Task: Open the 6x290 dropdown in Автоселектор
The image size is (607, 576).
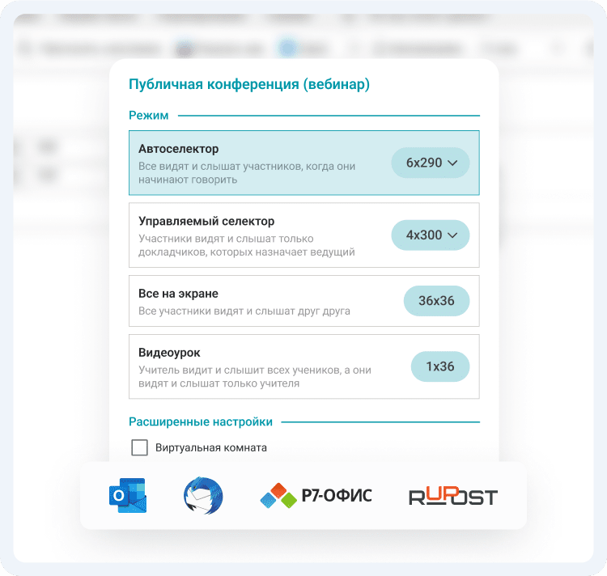Action: tap(431, 163)
